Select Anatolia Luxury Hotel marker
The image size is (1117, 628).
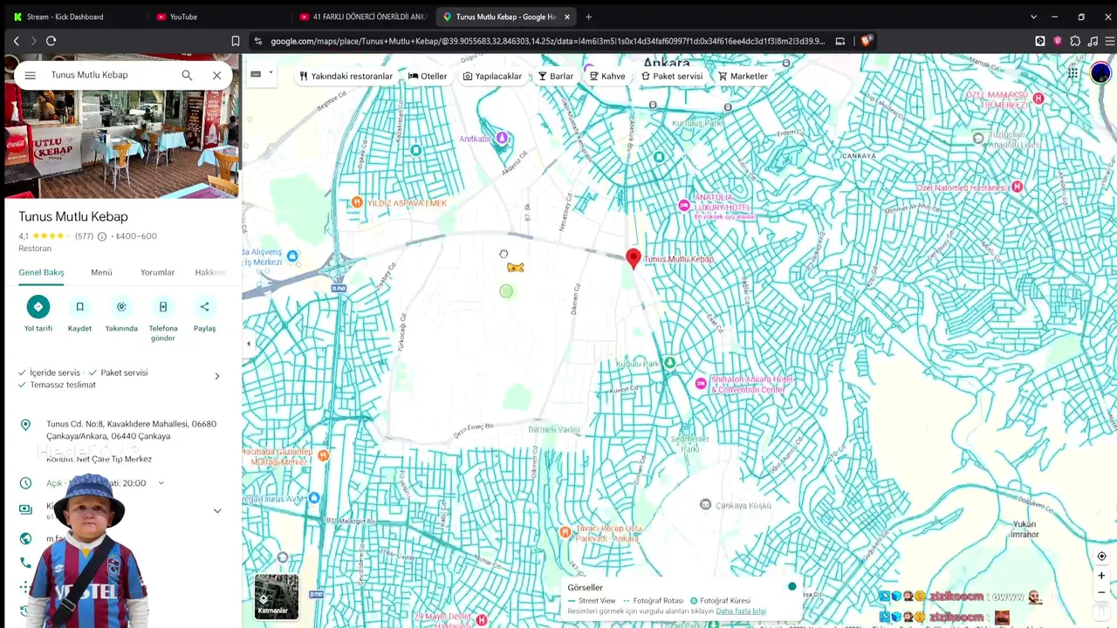(x=684, y=205)
